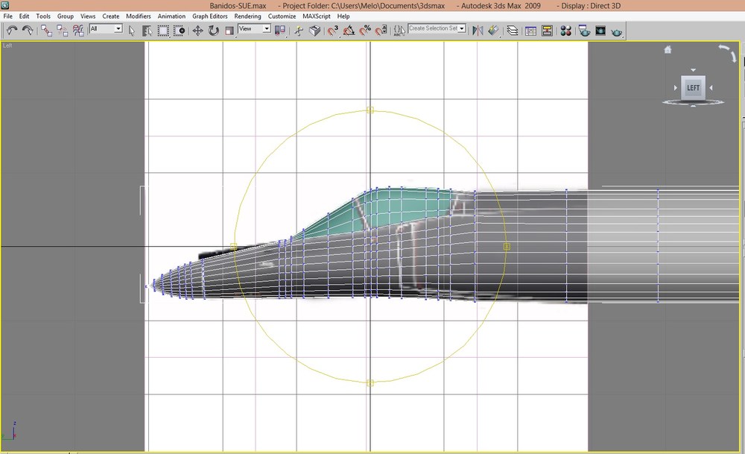Activate the Bind to Space Warp tool
Image resolution: width=745 pixels, height=454 pixels.
[78, 31]
